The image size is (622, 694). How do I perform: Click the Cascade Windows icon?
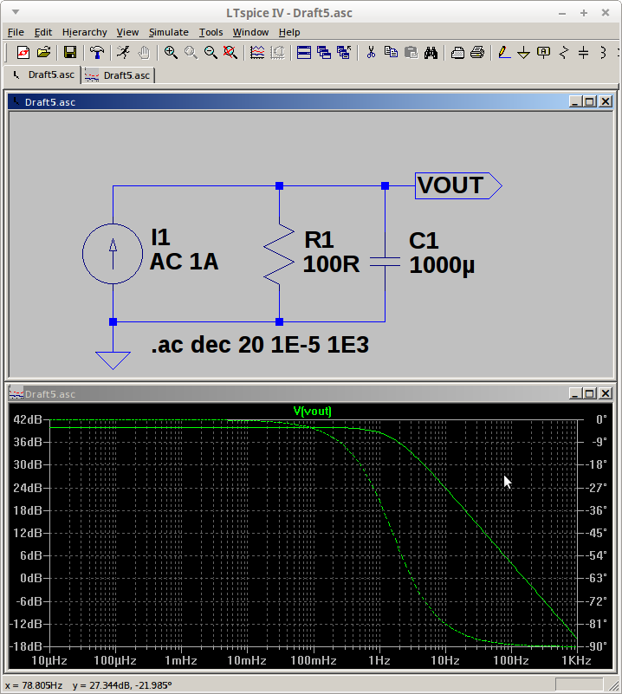(x=324, y=53)
